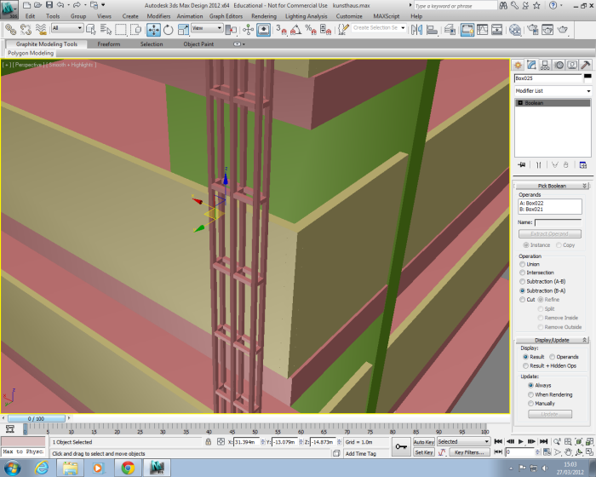Activate the Select and Rotate tool
Viewport: 596px width, 477px height.
point(168,29)
